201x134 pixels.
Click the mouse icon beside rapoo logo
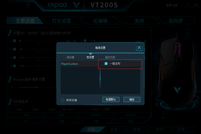pos(28,6)
